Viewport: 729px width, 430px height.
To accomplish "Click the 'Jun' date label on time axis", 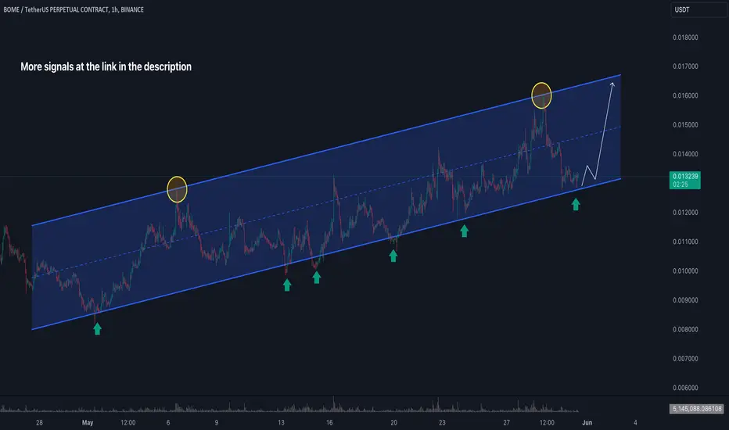I will [587, 422].
